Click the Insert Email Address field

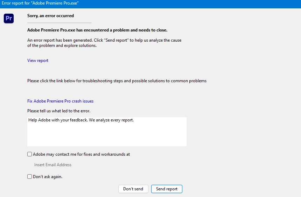point(53,165)
